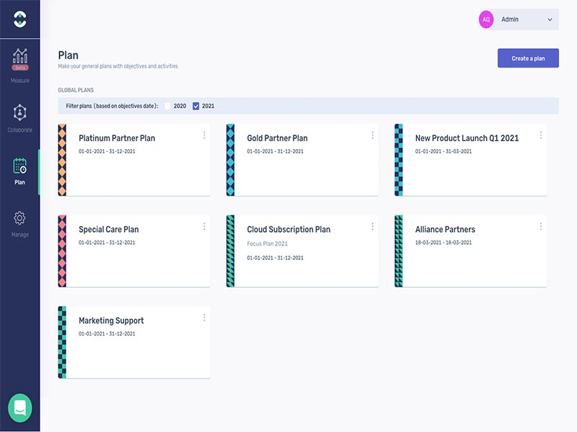Image resolution: width=577 pixels, height=432 pixels.
Task: Open options menu for Alliance Partners
Action: point(541,227)
